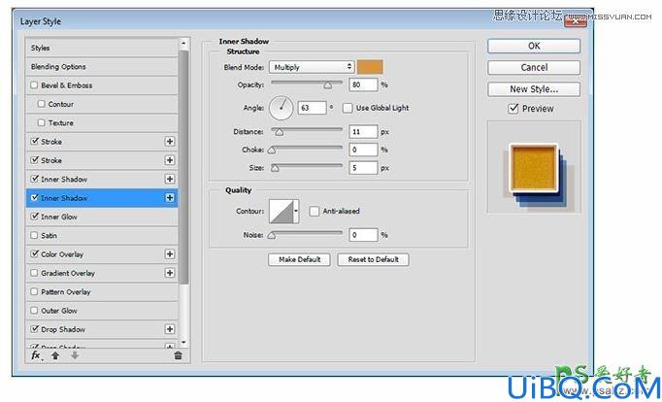
Task: Click the contour curve thumbnail
Action: click(x=281, y=211)
